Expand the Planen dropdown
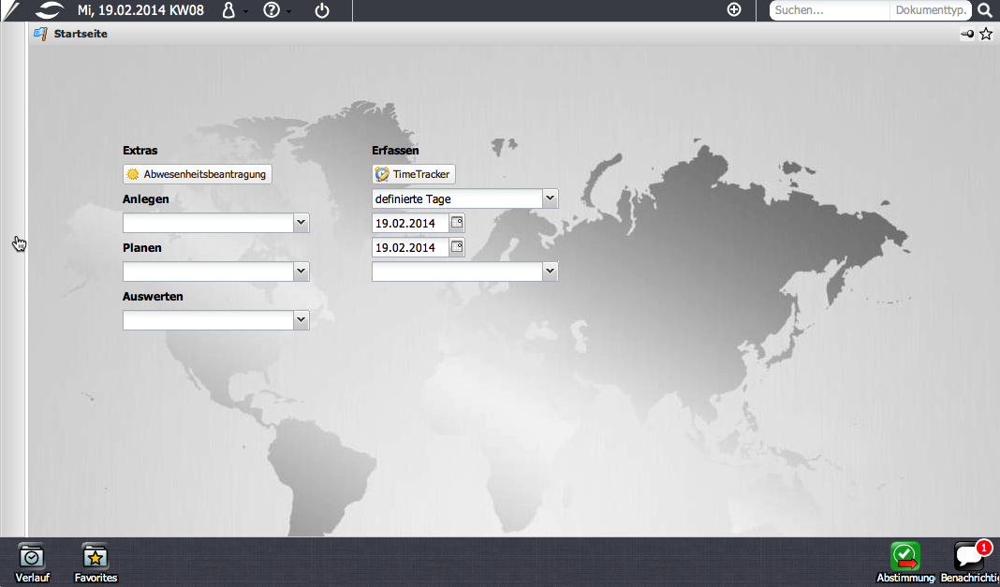This screenshot has height=587, width=1000. (x=301, y=271)
